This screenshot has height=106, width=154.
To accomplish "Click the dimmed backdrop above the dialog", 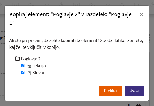I will [77, 3].
